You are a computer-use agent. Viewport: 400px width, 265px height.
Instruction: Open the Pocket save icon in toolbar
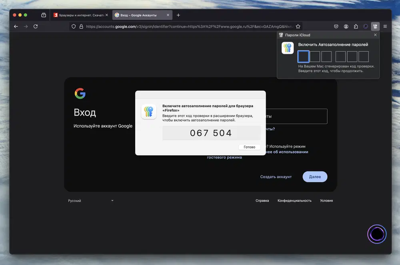336,26
